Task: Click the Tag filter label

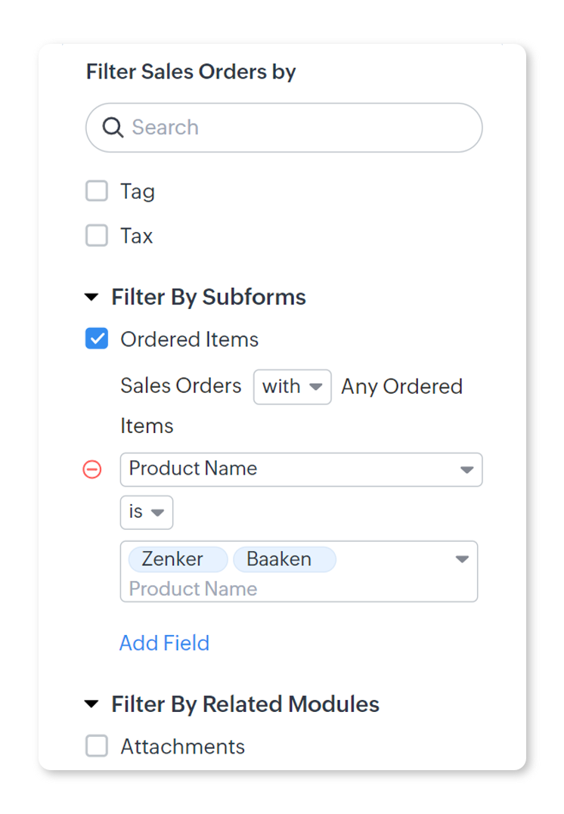Action: 138,191
